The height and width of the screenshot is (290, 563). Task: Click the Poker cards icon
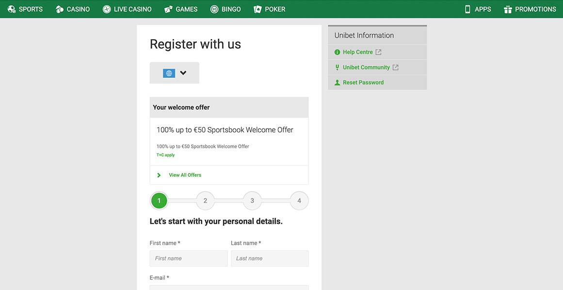click(257, 9)
